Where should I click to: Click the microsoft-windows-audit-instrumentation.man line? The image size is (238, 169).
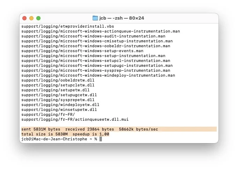(93, 36)
